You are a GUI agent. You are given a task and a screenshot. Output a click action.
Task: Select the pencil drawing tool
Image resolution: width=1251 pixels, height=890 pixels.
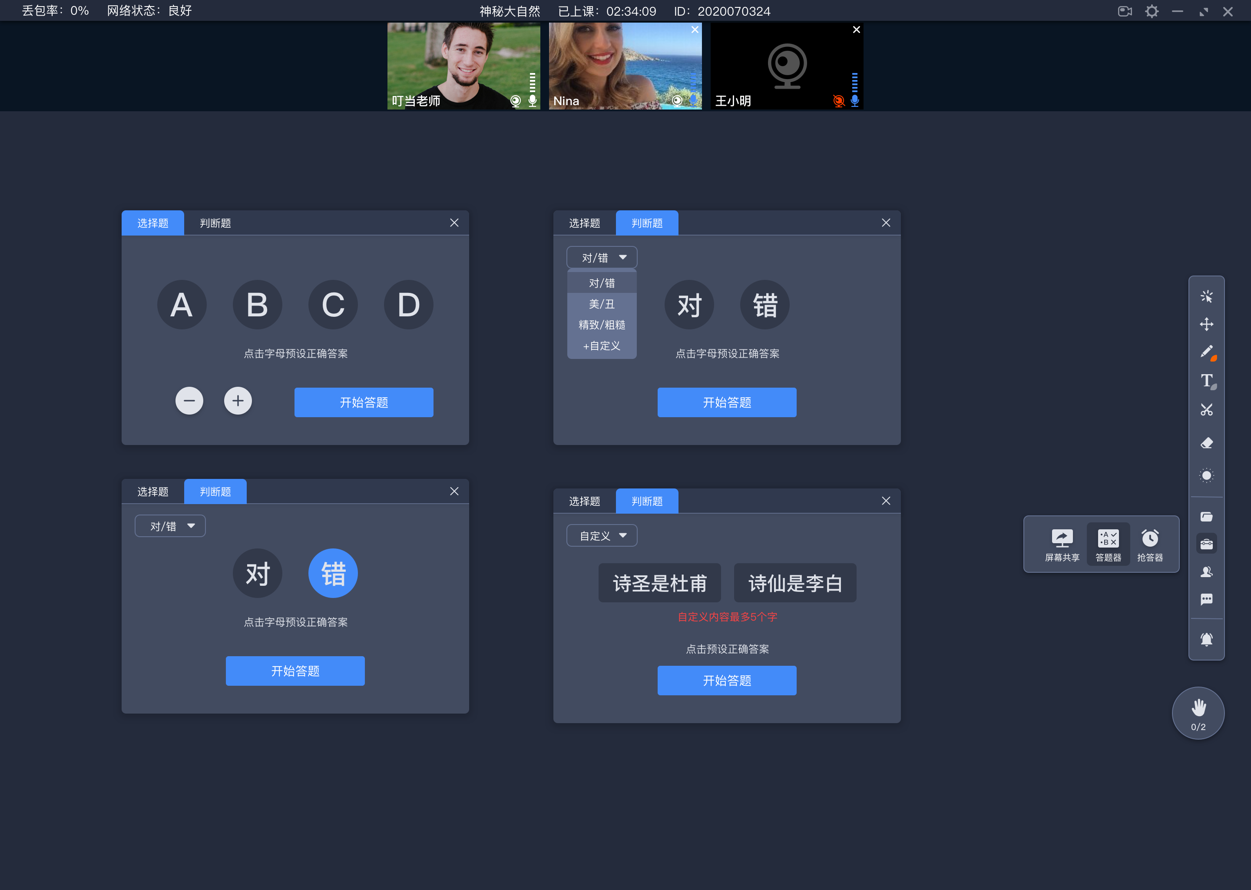pyautogui.click(x=1206, y=351)
